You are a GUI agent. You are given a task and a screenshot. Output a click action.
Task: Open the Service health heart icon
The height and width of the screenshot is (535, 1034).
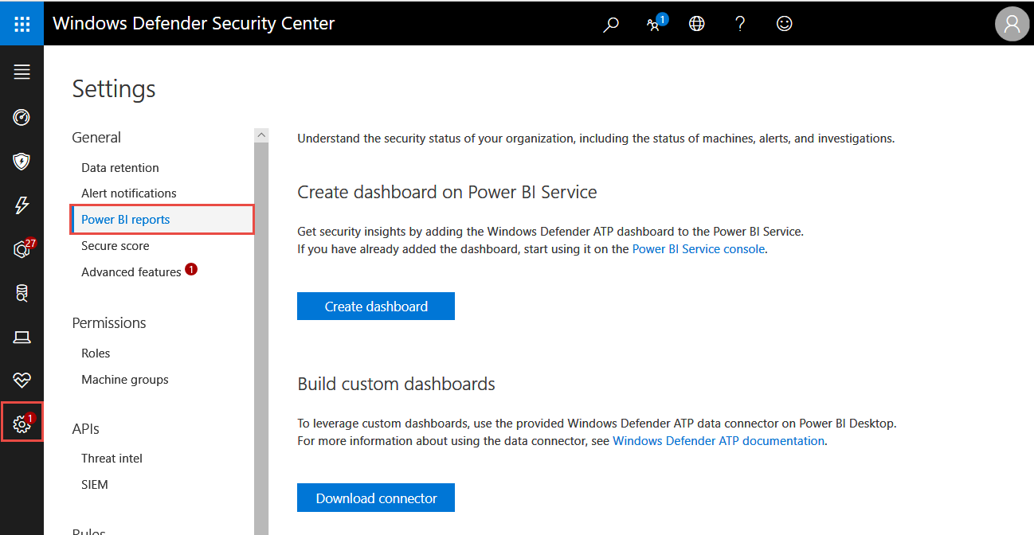[x=22, y=381]
